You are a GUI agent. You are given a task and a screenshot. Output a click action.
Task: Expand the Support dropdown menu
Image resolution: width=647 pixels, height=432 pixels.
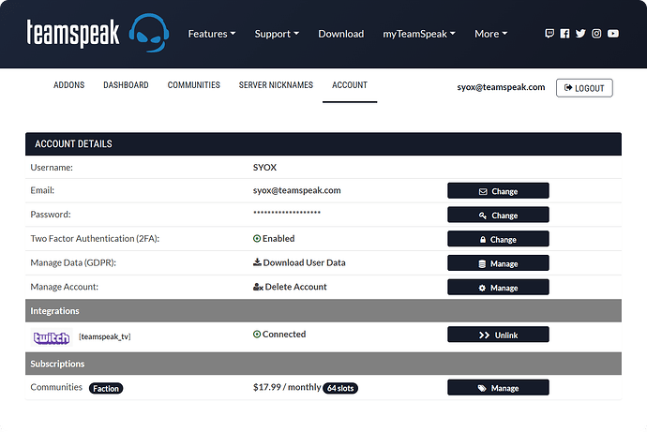277,34
